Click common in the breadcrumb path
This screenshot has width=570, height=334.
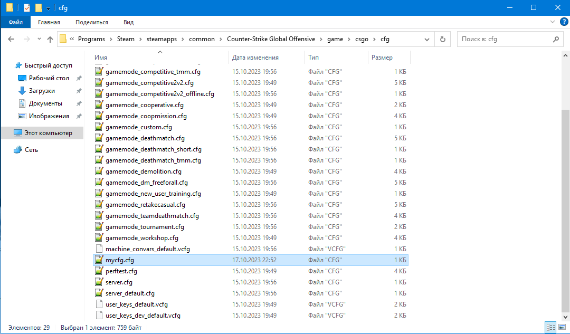click(x=202, y=39)
